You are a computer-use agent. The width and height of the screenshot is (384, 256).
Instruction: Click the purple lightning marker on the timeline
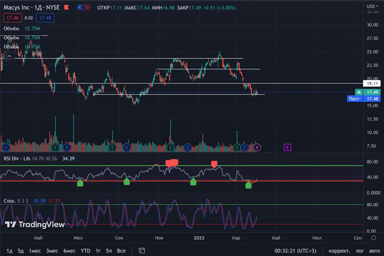(257, 147)
